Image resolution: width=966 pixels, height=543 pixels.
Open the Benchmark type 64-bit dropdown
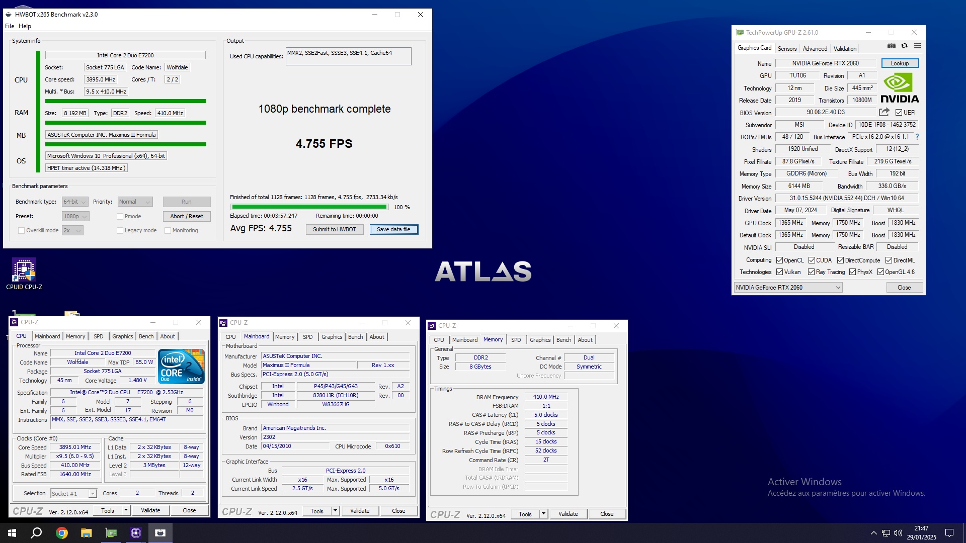coord(75,202)
